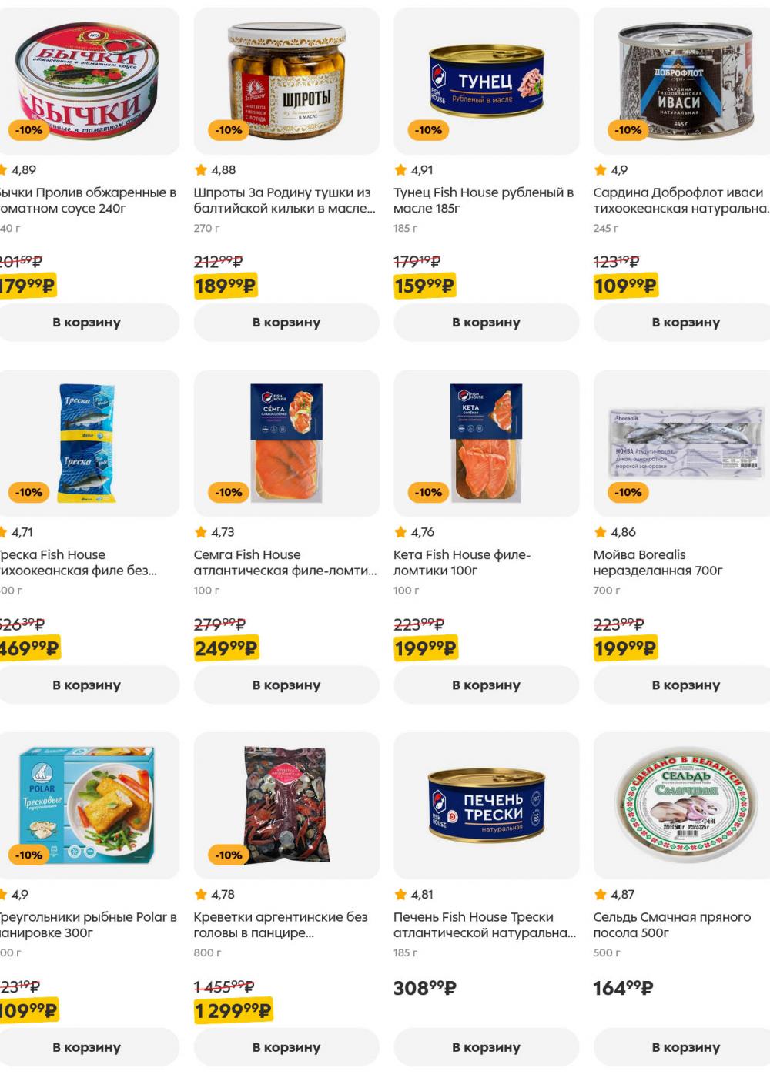Open Тунец Fish House can image

(x=486, y=81)
